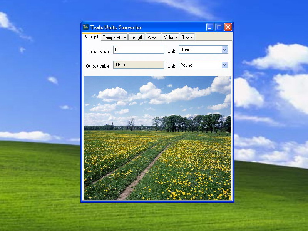Viewport: 308px width, 231px height.
Task: Click the Input value field containing 10
Action: pos(139,50)
